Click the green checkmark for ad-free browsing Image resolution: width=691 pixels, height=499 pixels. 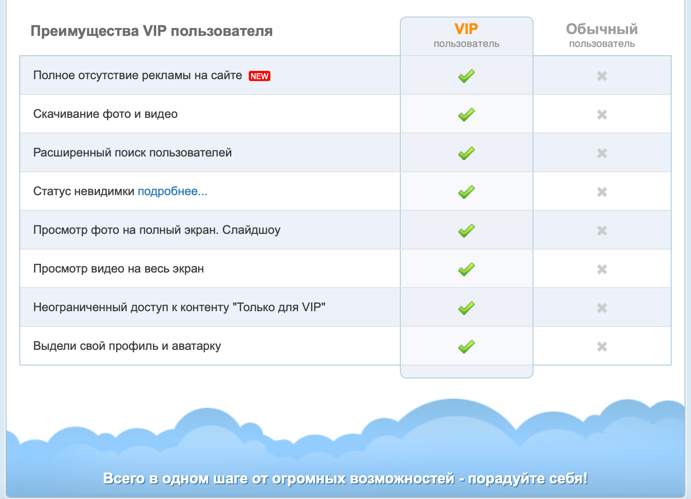(466, 75)
